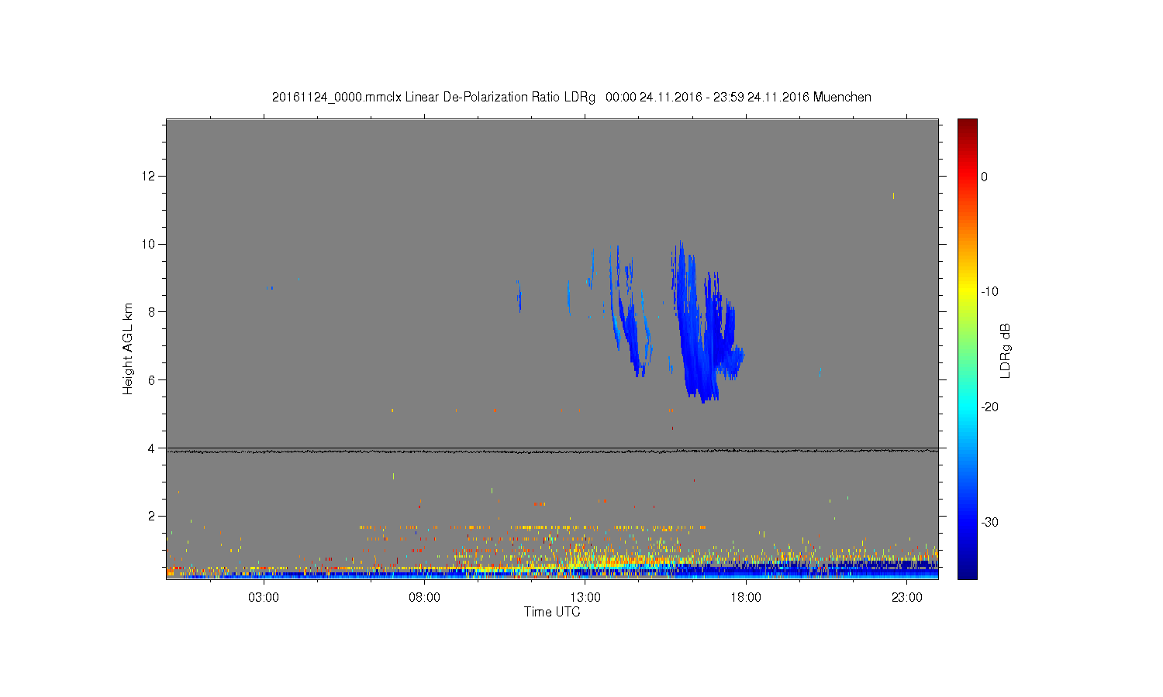Click the colorbar value -10
Image resolution: width=1163 pixels, height=697 pixels.
989,292
